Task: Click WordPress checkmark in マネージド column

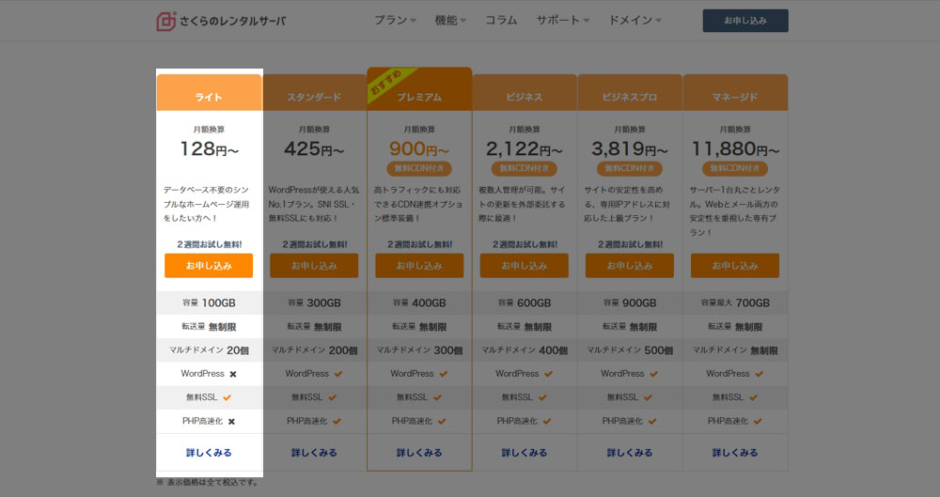Action: [x=759, y=374]
